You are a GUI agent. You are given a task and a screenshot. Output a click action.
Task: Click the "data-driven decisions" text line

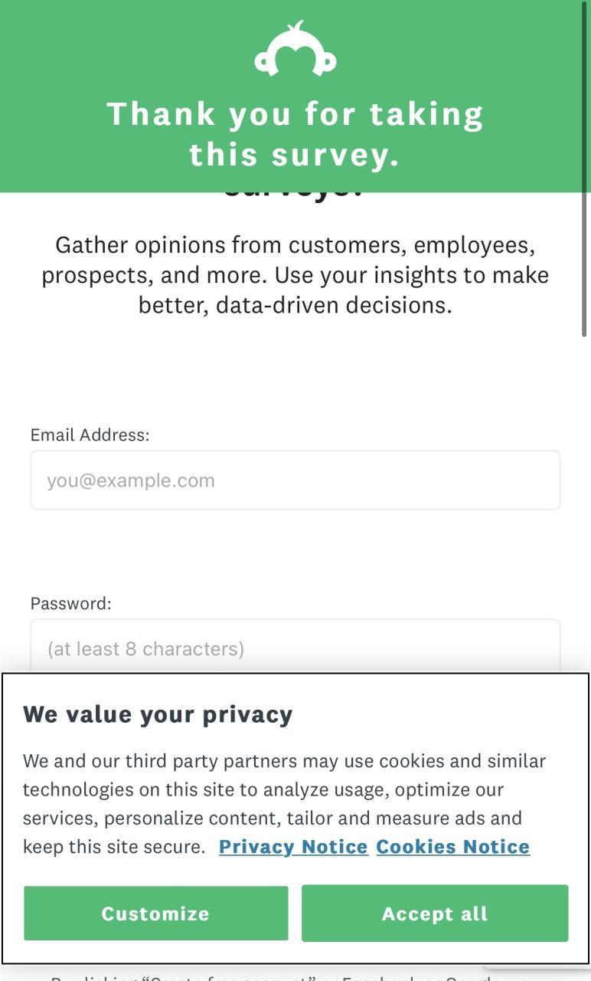coord(295,305)
